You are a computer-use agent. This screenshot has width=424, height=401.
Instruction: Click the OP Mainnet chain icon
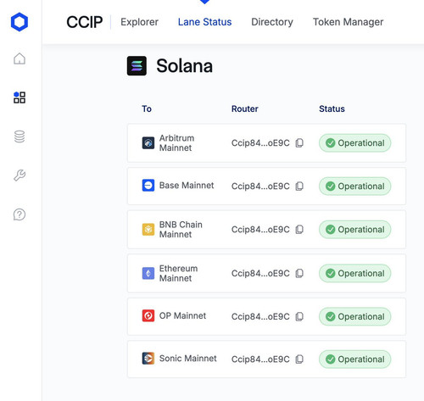click(148, 315)
